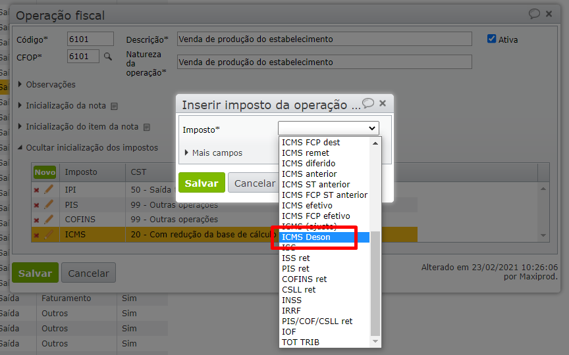Click Cancelar at bottom of Operação fiscal

(x=88, y=273)
